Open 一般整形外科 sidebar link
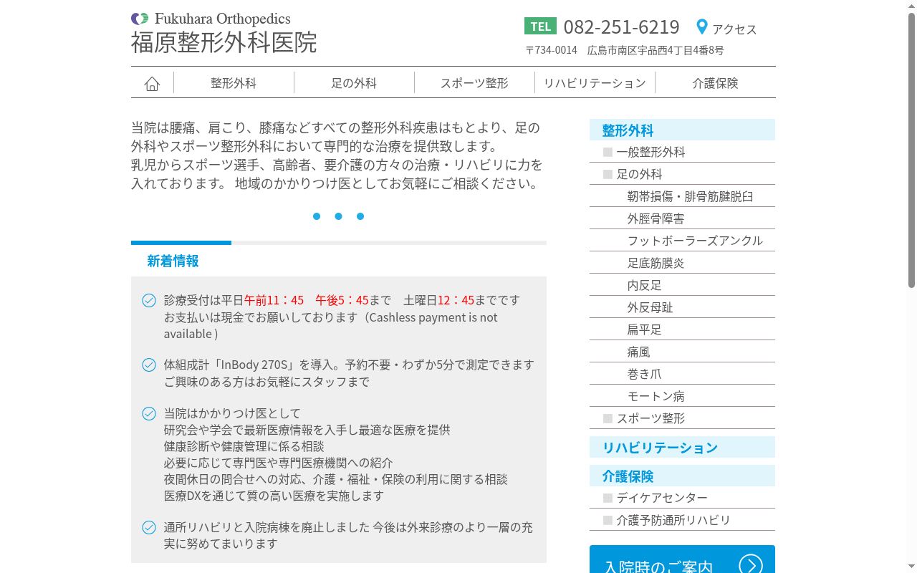The width and height of the screenshot is (917, 573). pyautogui.click(x=682, y=152)
